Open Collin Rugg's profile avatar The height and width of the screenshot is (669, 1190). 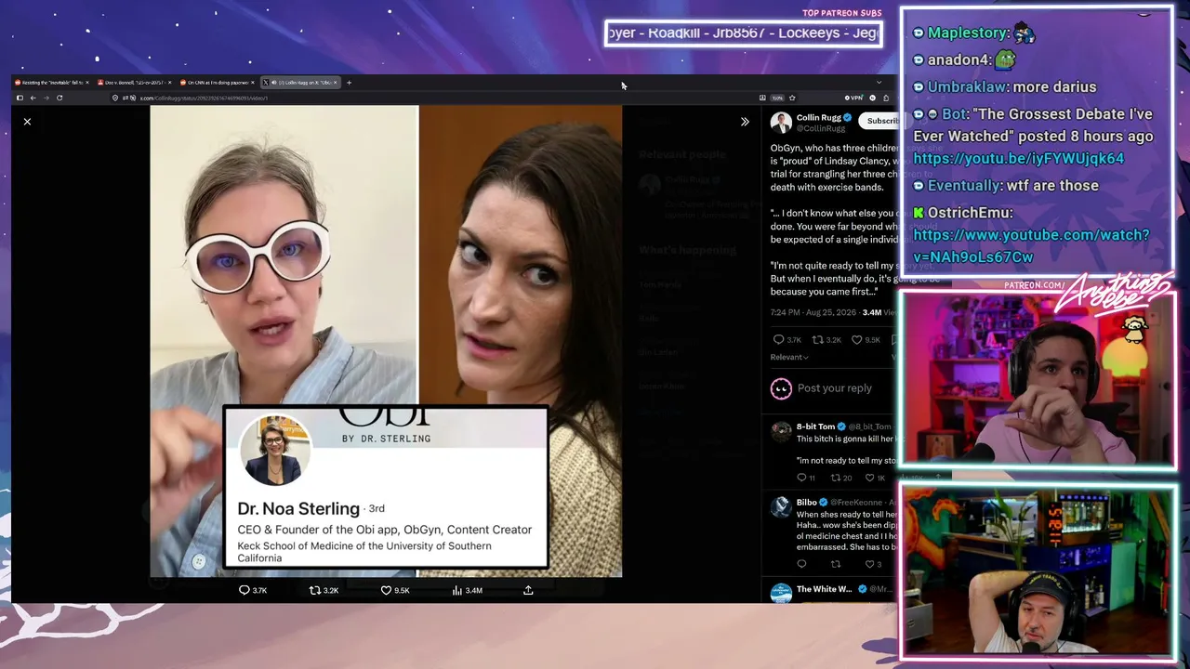[781, 123]
